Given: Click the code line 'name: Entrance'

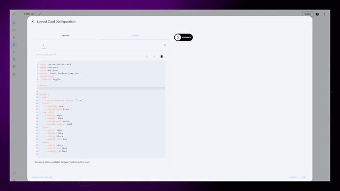Looking at the screenshot, I should 49,67.
